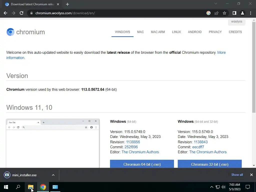Open the taskbar clock and date
Screen dimensions: 256x192
coord(234,187)
